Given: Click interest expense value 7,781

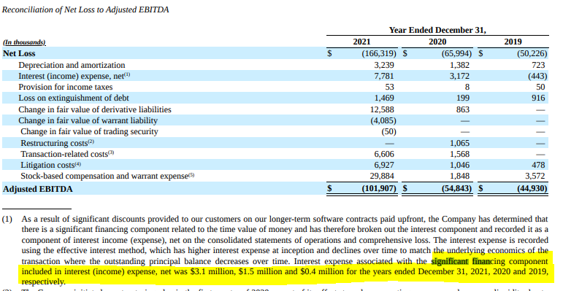Looking at the screenshot, I should 384,76.
